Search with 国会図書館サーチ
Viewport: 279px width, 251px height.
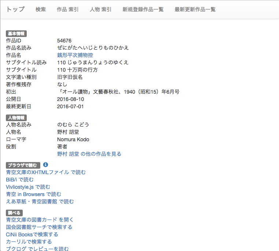click(39, 227)
